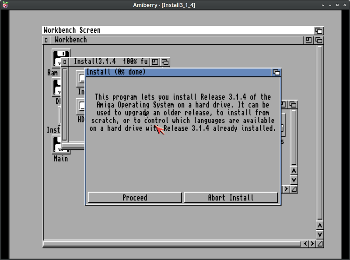Click the Install3.1.4 window depth gadget
This screenshot has height=260, width=350.
pyautogui.click(x=165, y=62)
